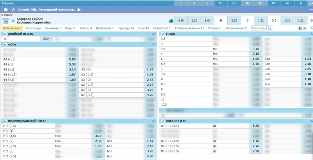The width and height of the screenshot is (313, 160).
Task: Switch to two-column layout view
Action: pyautogui.click(x=300, y=29)
